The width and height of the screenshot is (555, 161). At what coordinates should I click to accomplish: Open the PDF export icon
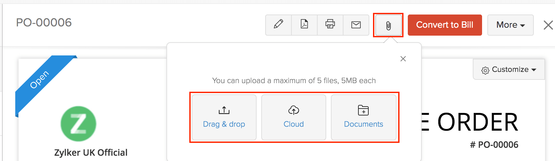coord(304,25)
